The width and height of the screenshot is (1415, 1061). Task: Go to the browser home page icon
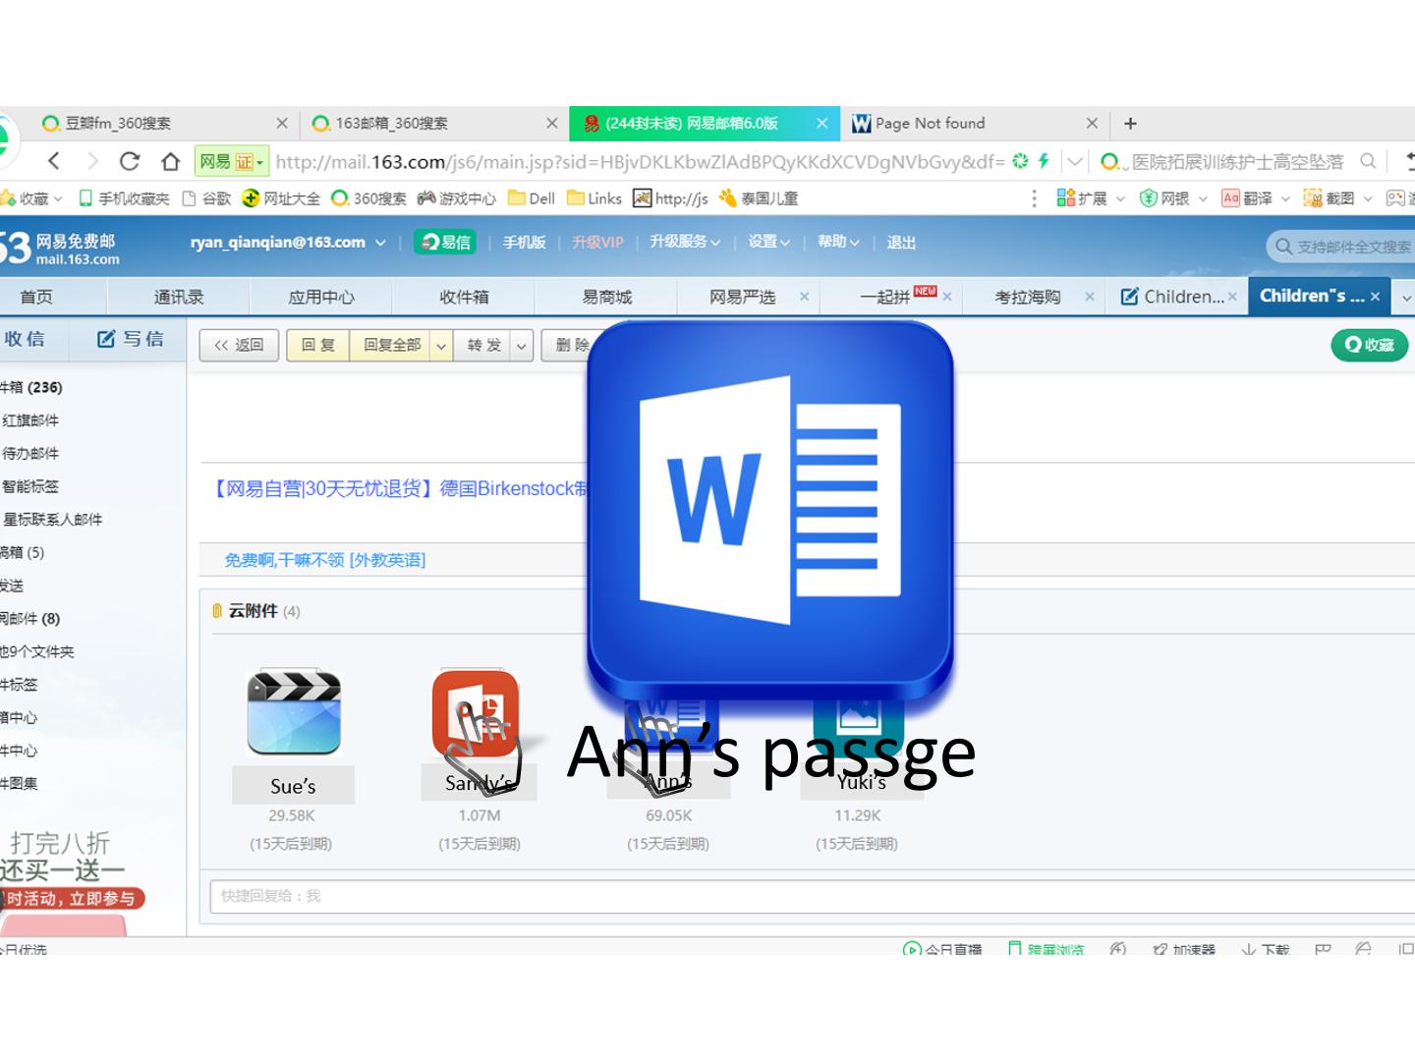170,161
